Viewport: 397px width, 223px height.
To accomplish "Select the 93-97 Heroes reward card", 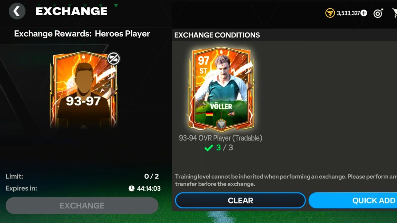I will pos(83,90).
